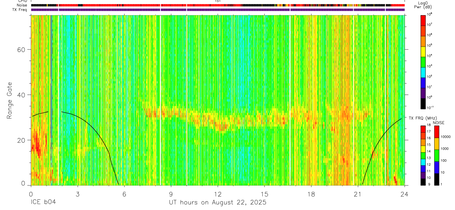Click the 'UT hours on August 22, 2025' axis title
455x210 pixels.
pyautogui.click(x=217, y=203)
